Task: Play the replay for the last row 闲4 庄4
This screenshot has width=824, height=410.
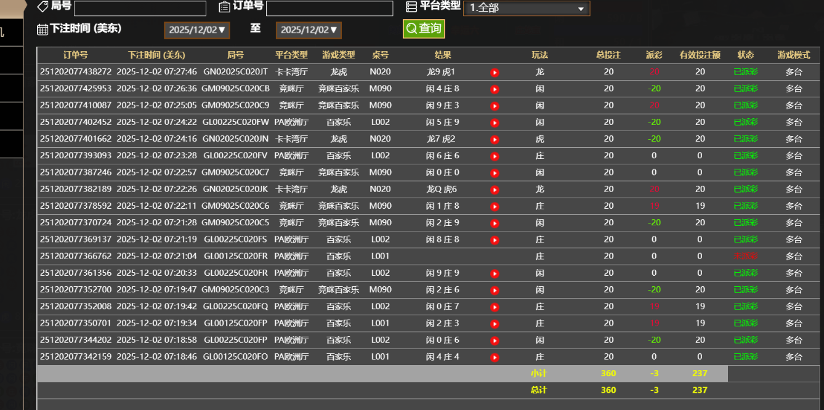Action: [495, 356]
